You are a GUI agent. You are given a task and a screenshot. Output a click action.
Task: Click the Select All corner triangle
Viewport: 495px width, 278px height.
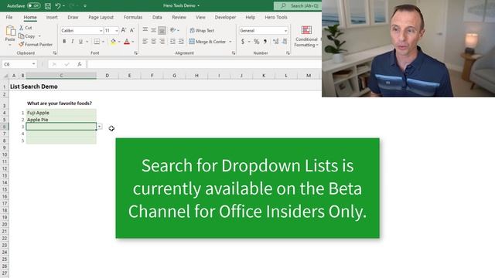coord(5,76)
